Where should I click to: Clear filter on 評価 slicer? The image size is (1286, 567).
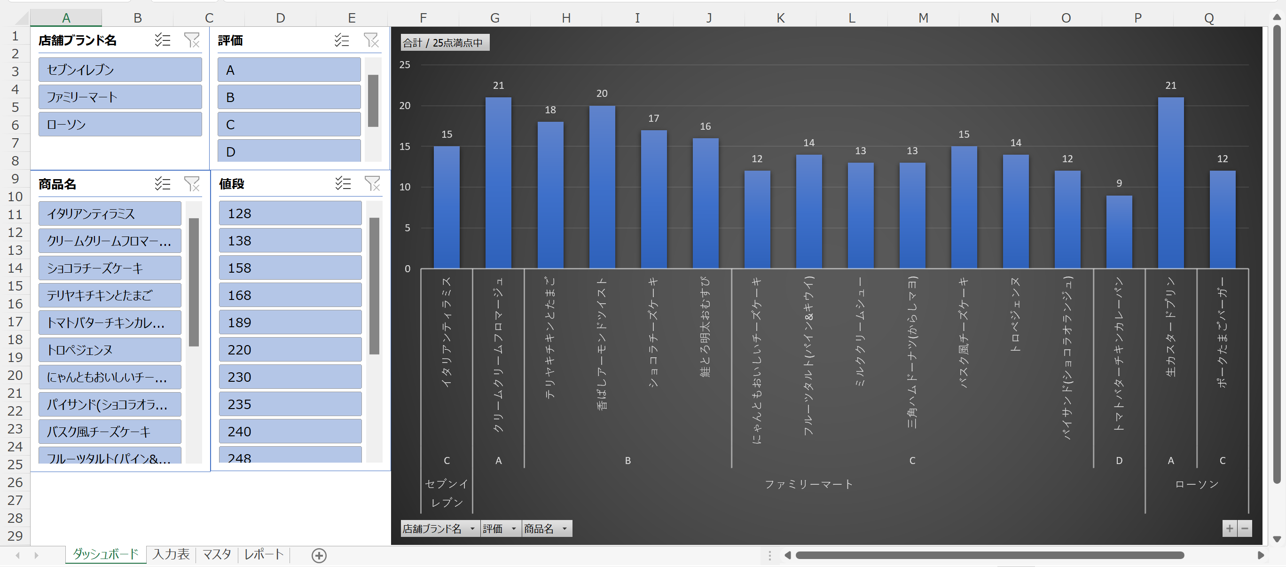pyautogui.click(x=371, y=40)
